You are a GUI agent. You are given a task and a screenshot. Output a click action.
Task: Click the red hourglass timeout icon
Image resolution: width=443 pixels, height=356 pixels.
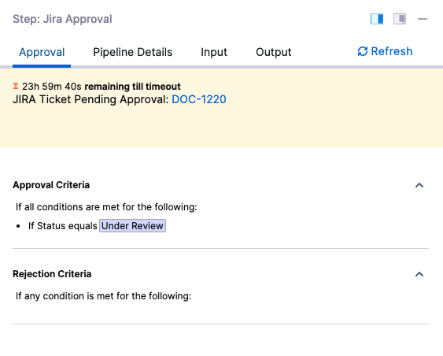16,86
